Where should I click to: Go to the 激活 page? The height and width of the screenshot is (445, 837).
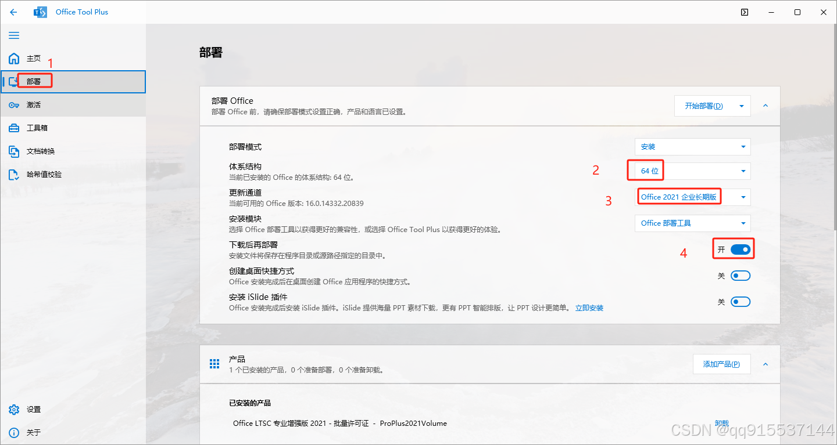(x=73, y=105)
